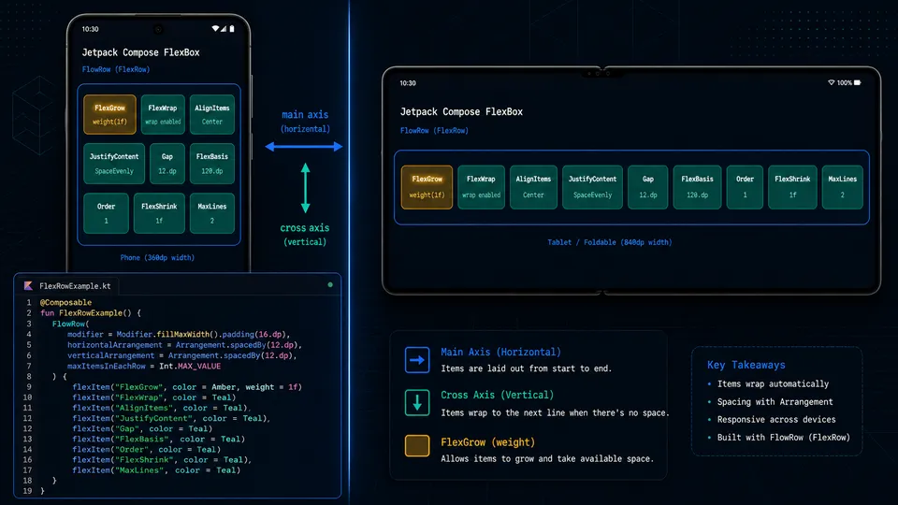Select the FlexWrap chip in the phone
This screenshot has width=898, height=505.
pyautogui.click(x=163, y=114)
